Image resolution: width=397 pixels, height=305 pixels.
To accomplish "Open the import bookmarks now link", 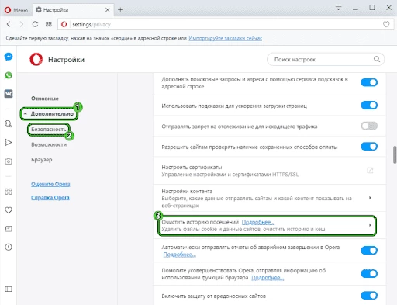I will coord(225,38).
